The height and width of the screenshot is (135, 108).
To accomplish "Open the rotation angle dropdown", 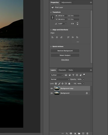I will click(66, 24).
